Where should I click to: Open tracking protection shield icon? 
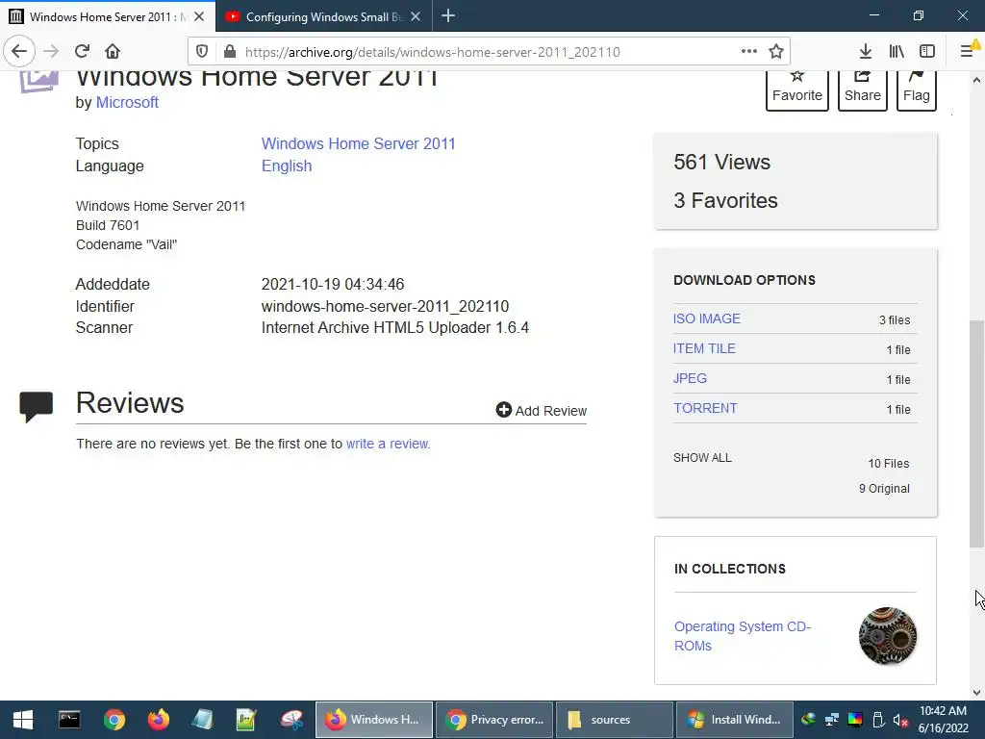[202, 52]
